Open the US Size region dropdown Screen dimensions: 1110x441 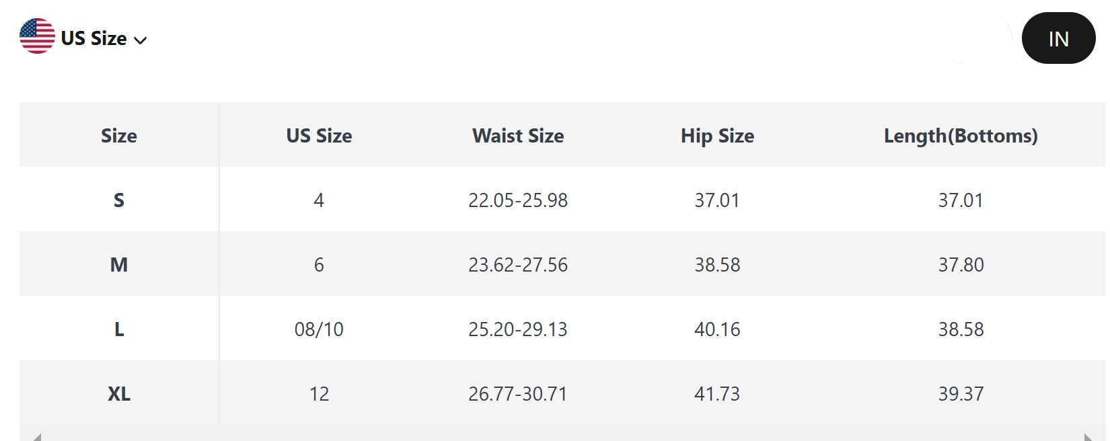(94, 38)
